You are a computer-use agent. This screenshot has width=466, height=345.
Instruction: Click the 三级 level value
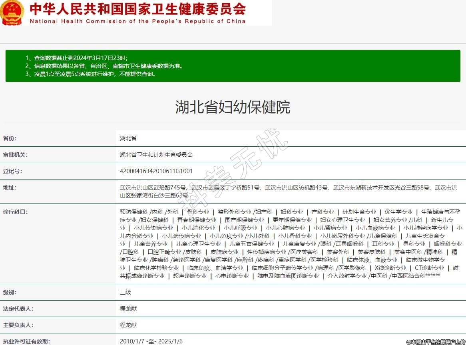[x=125, y=292]
